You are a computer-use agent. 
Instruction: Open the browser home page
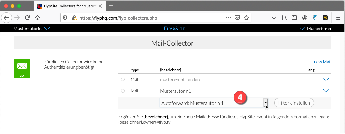pos(37,18)
